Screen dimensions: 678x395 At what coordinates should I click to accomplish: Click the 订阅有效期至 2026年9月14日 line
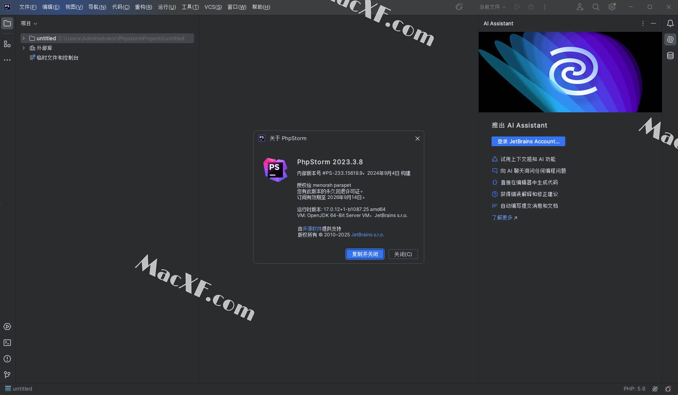(x=331, y=197)
